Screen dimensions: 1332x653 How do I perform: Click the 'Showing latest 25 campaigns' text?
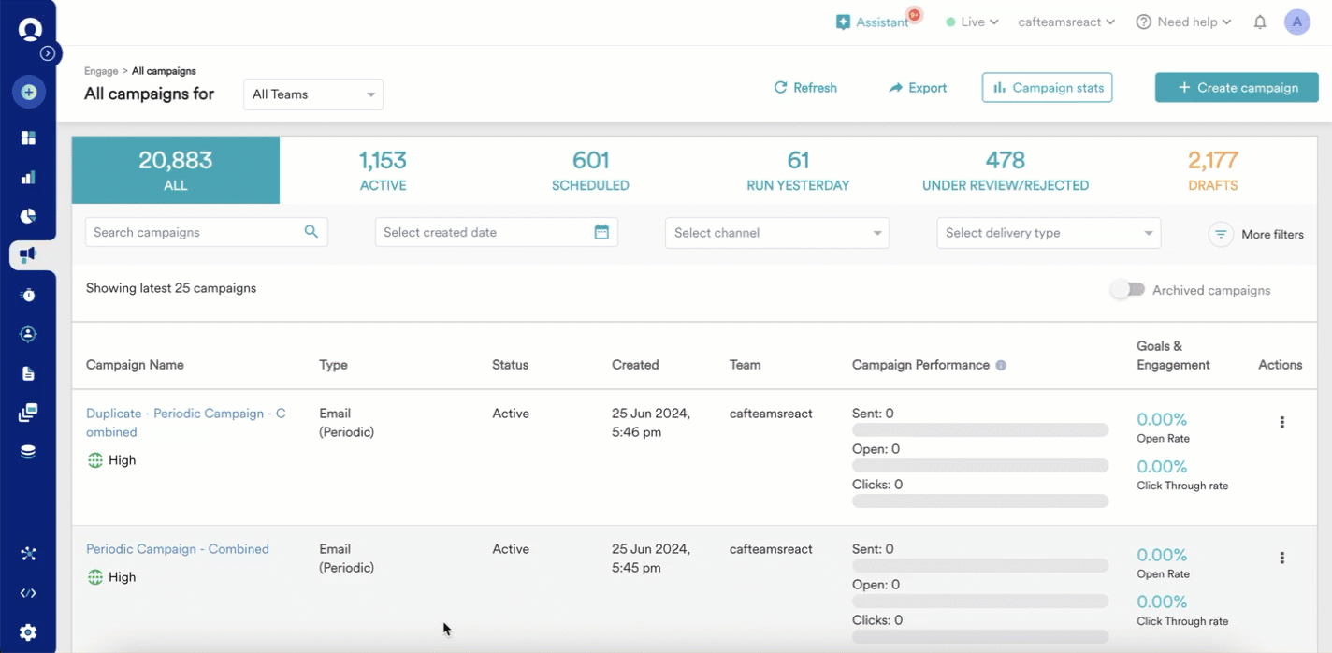click(x=171, y=288)
